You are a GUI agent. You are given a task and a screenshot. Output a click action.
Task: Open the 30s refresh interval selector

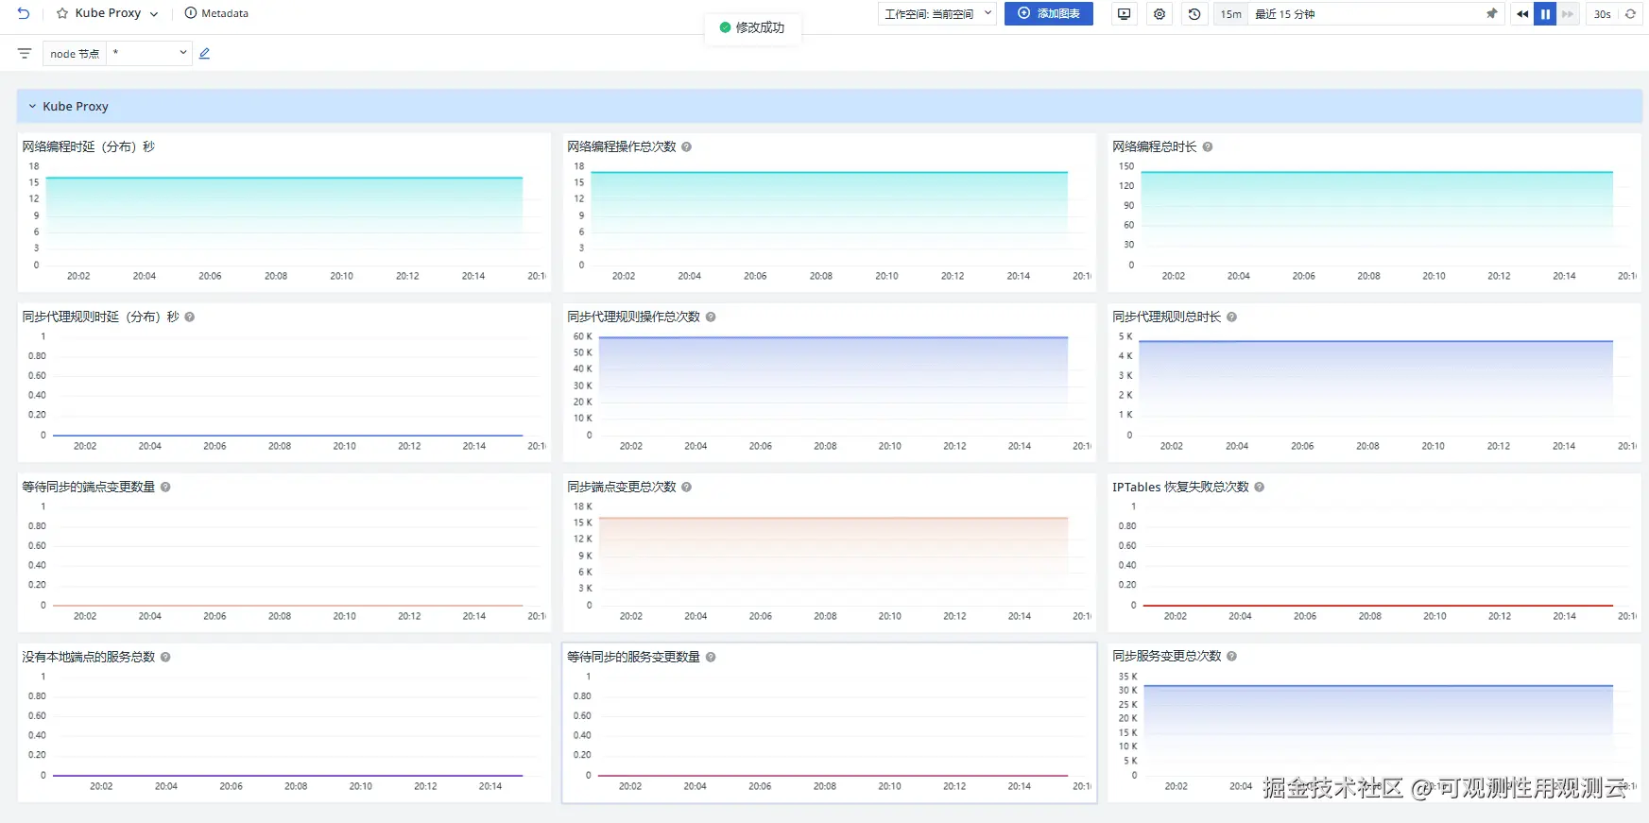1602,14
